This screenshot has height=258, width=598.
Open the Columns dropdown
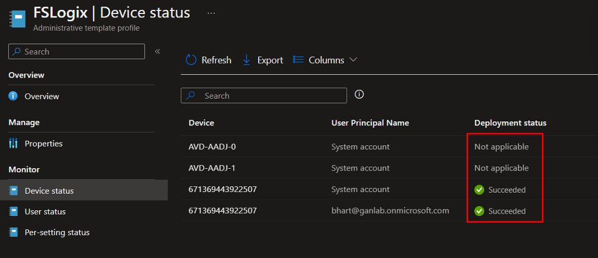[325, 60]
